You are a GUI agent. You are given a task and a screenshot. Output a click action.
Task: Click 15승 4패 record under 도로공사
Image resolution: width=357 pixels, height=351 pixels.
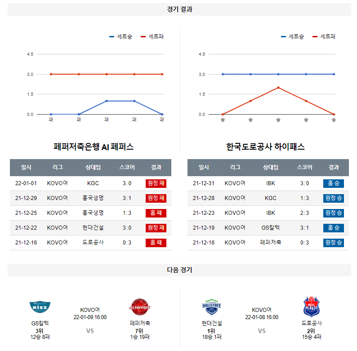[x=312, y=337]
